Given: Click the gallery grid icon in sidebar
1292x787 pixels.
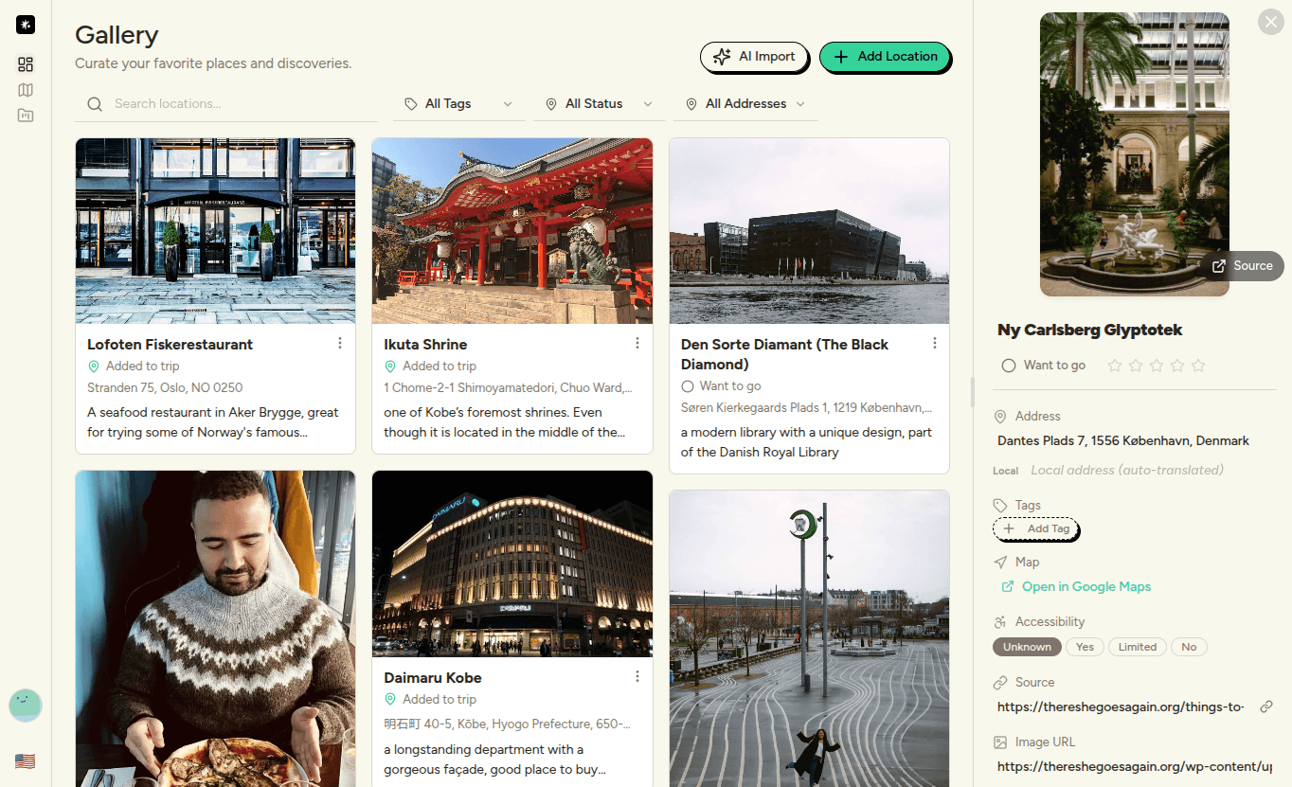Looking at the screenshot, I should 26,64.
